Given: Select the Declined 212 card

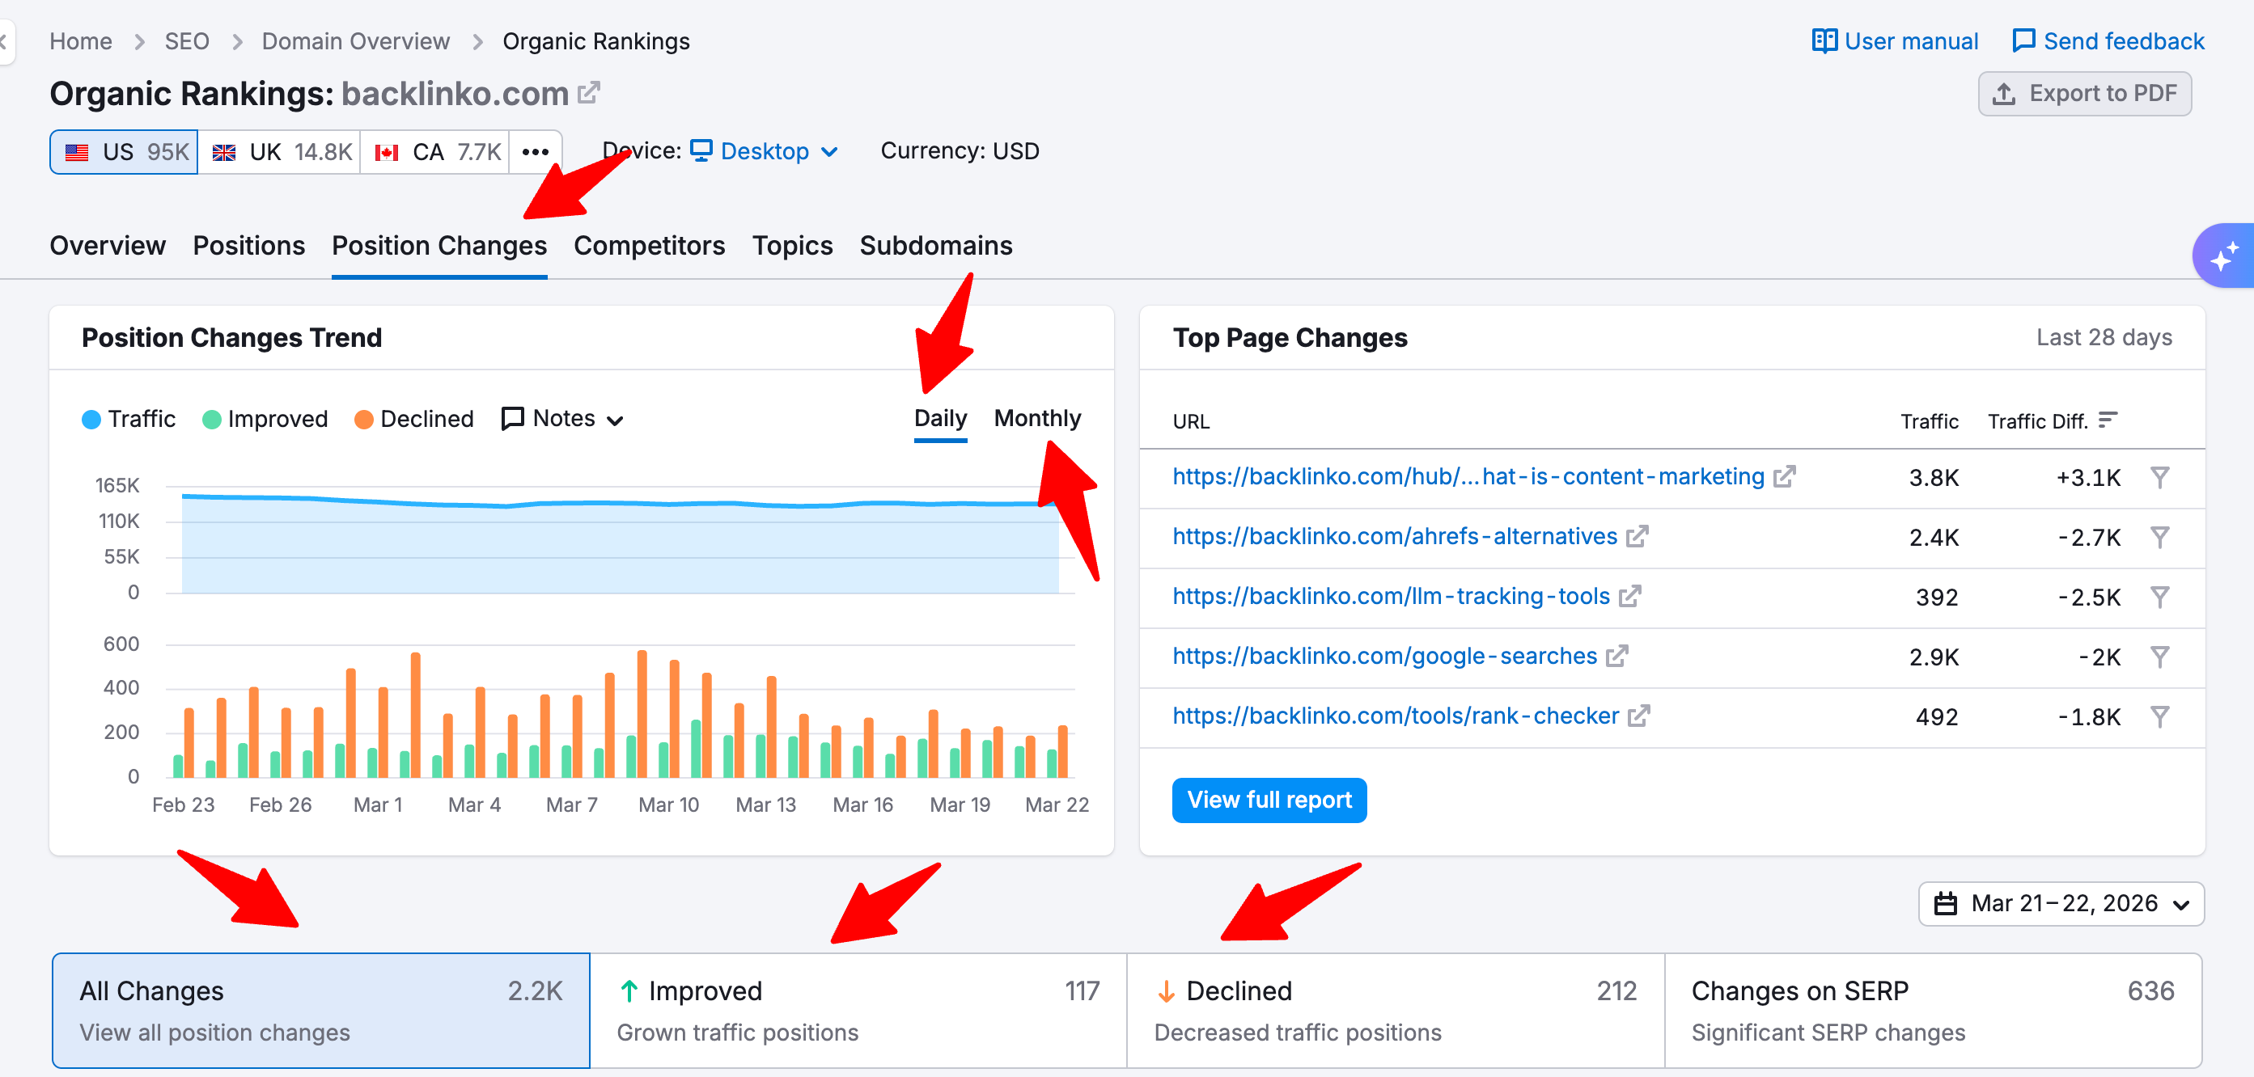Looking at the screenshot, I should (1396, 1011).
